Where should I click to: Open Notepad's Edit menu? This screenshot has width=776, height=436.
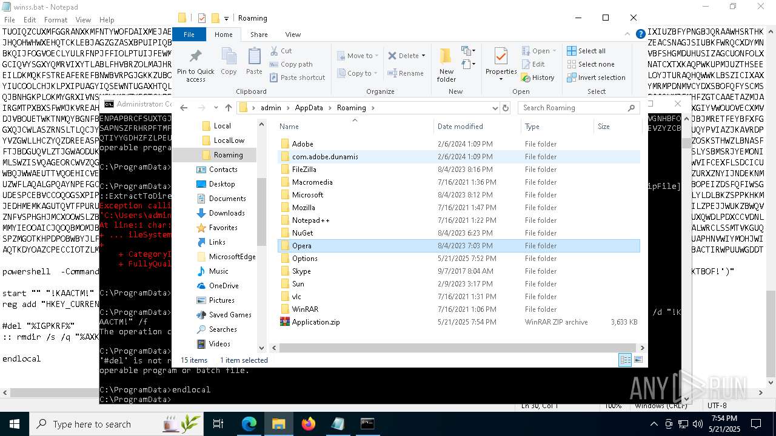point(30,20)
